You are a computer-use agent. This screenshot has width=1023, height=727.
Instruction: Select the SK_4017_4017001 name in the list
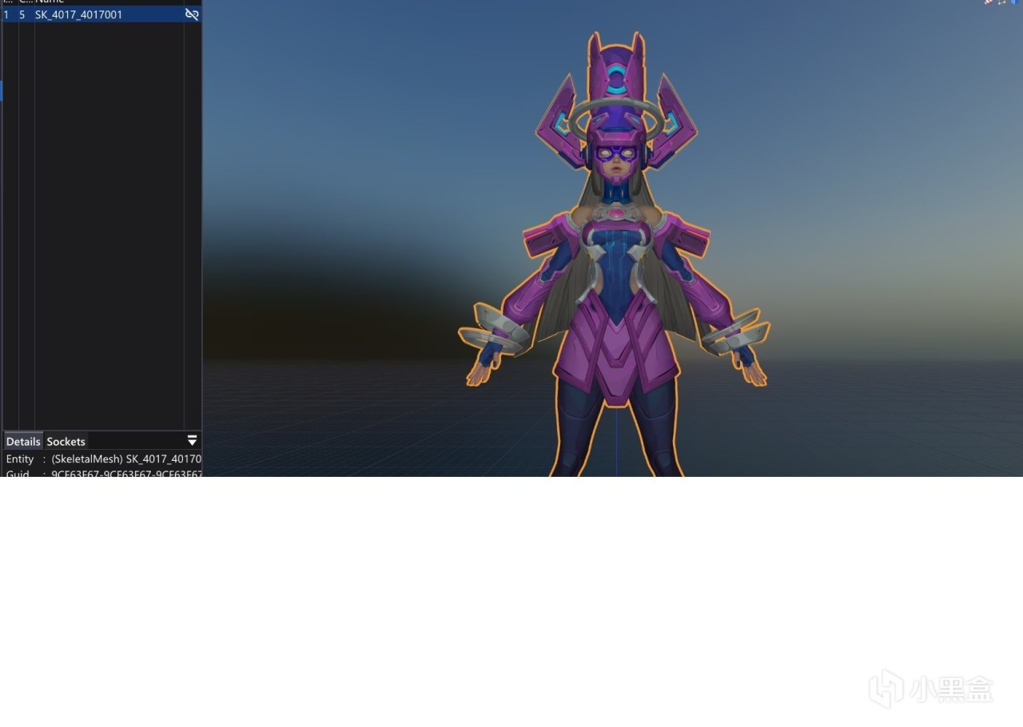pyautogui.click(x=79, y=14)
